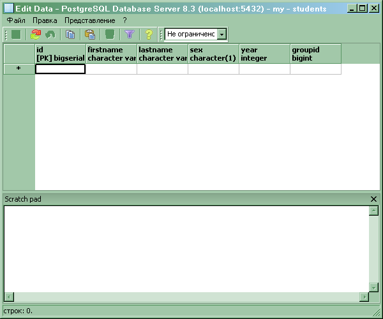Screen dimensions: 383x319
Task: Click the empty groupid cell
Action: pyautogui.click(x=315, y=69)
